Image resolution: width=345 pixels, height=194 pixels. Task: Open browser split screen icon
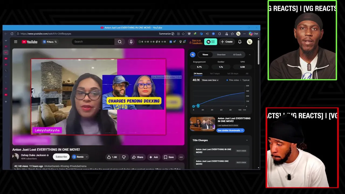pyautogui.click(x=178, y=34)
